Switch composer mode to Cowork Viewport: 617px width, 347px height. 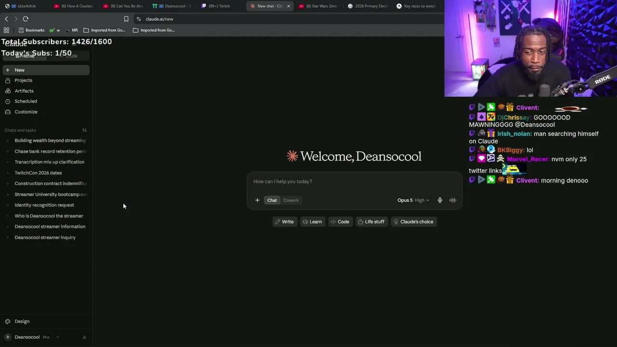291,200
